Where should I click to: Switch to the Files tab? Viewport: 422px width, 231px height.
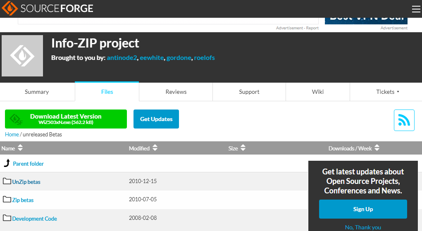(107, 92)
